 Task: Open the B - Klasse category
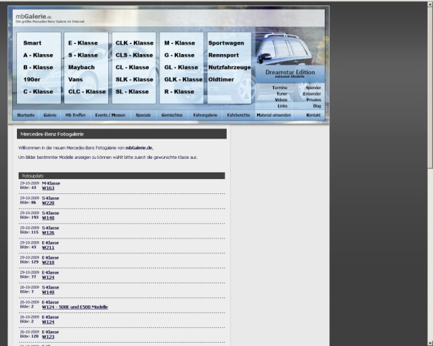[38, 68]
